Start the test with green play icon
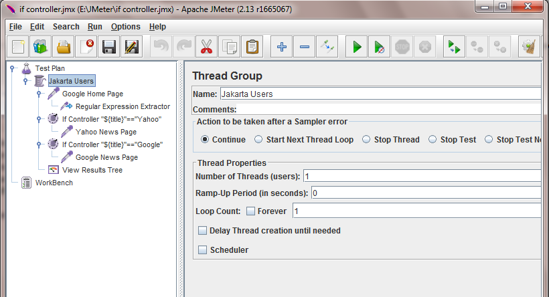The width and height of the screenshot is (549, 297). tap(356, 47)
